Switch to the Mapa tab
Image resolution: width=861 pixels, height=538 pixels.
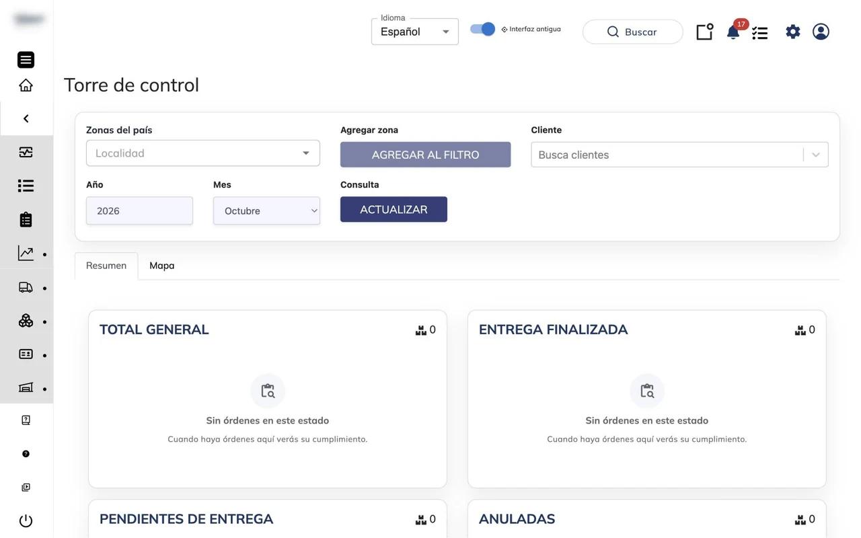[162, 266]
